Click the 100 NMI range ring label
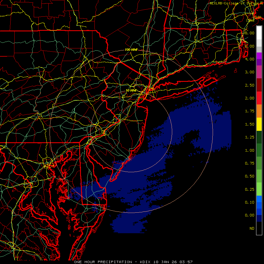Screen dimensions: 264x264 point(131,50)
